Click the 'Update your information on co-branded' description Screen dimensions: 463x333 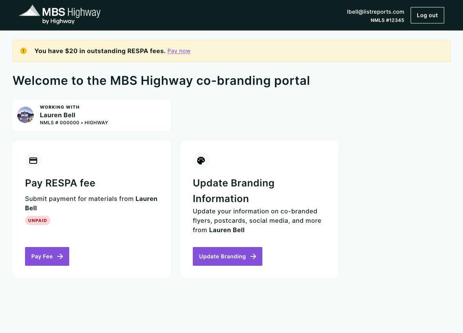coord(257,220)
